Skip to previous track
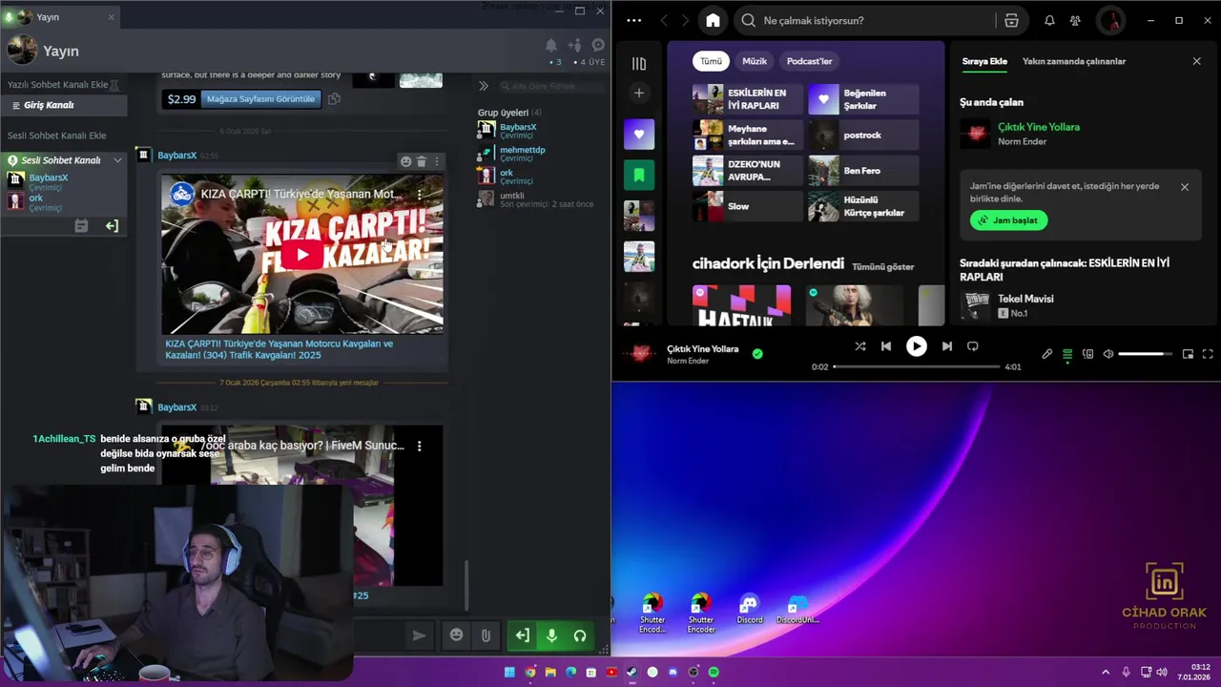This screenshot has width=1221, height=687. point(886,346)
